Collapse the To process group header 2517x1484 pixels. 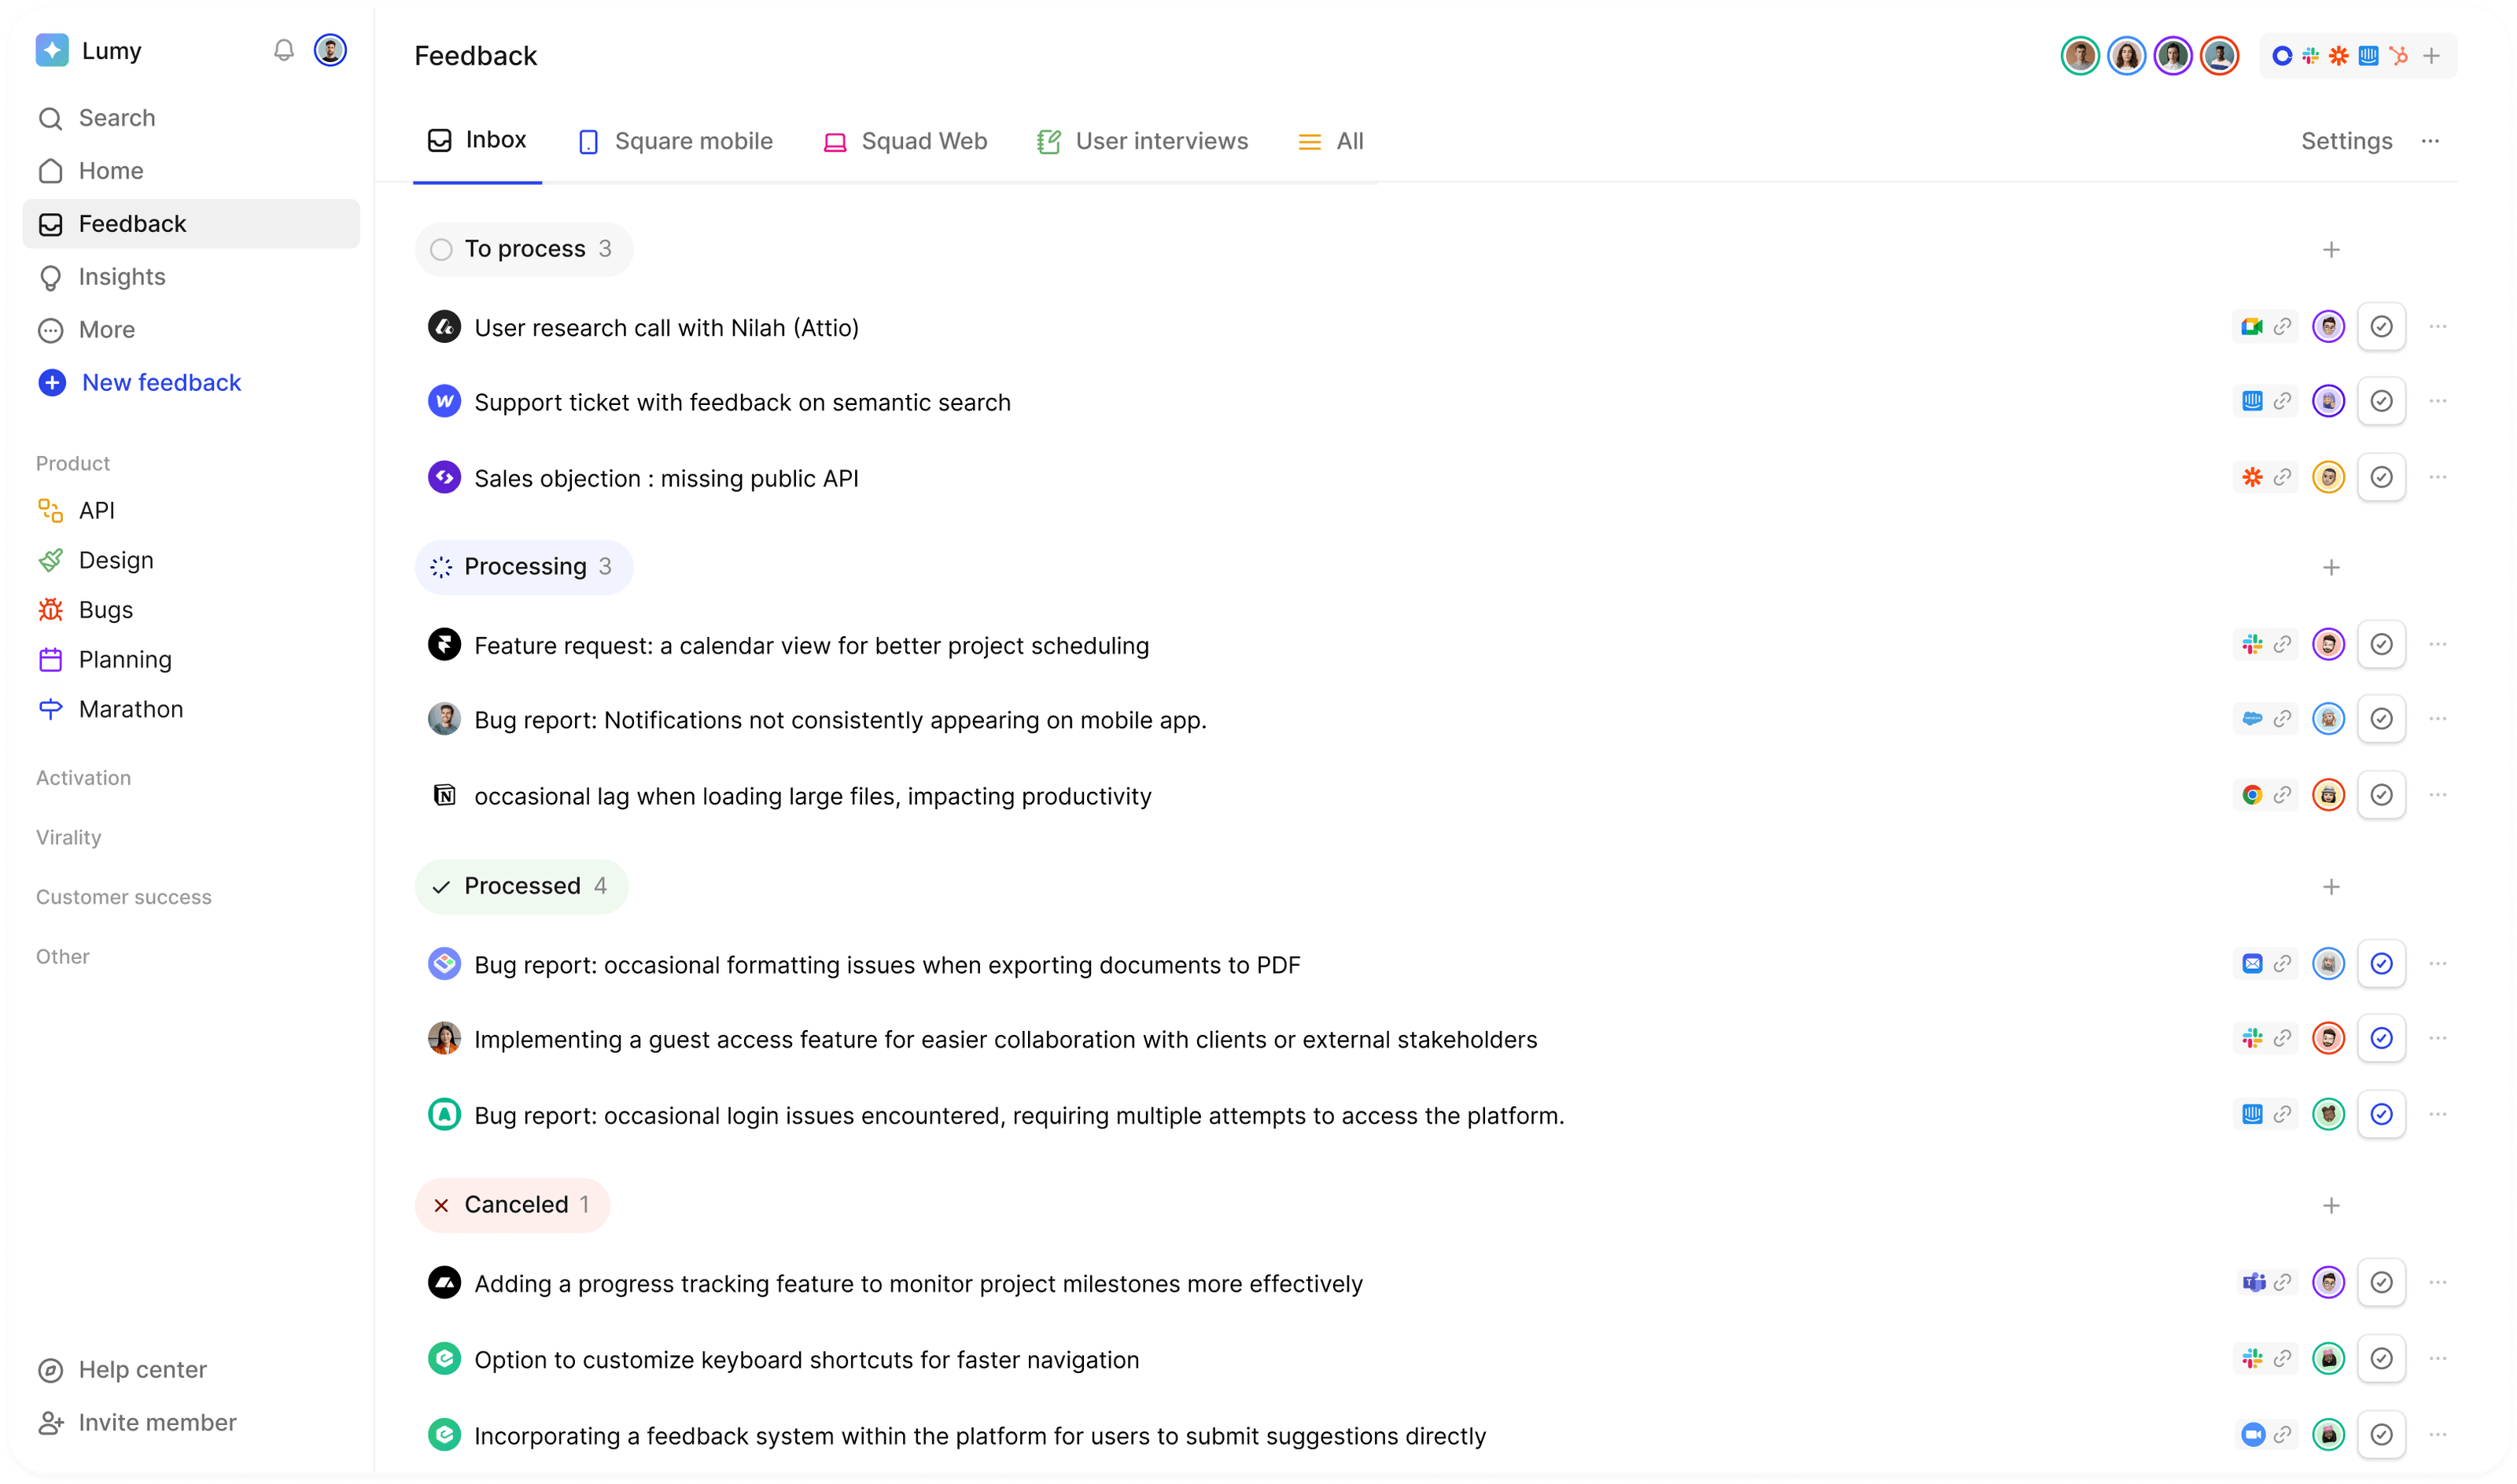(x=523, y=249)
